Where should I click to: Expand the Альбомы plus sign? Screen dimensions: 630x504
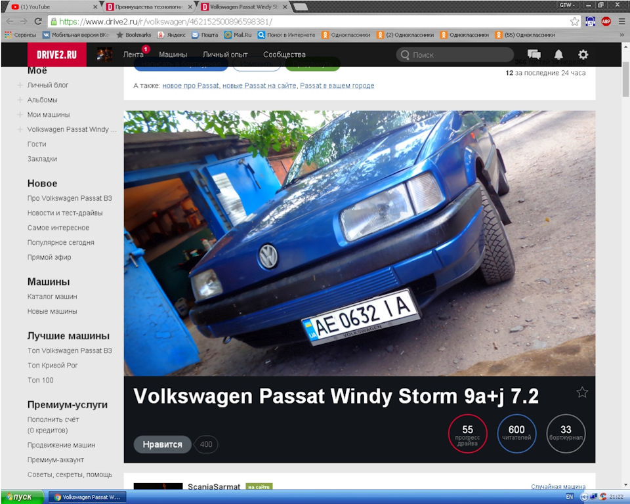tap(20, 100)
